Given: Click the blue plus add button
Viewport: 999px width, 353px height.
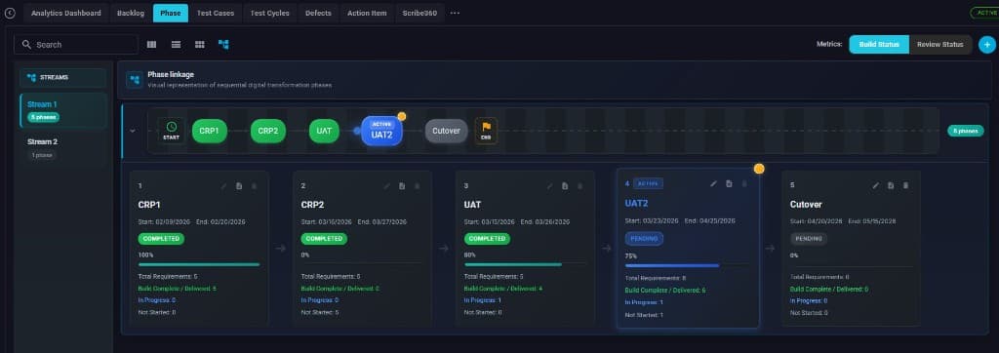Looking at the screenshot, I should pyautogui.click(x=987, y=45).
